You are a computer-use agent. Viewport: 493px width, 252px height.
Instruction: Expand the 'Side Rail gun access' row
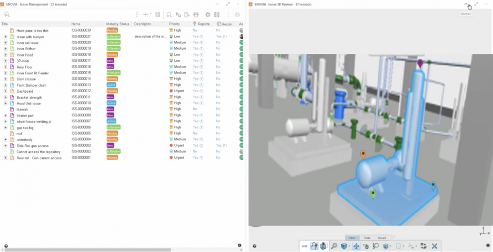[x=5, y=146]
